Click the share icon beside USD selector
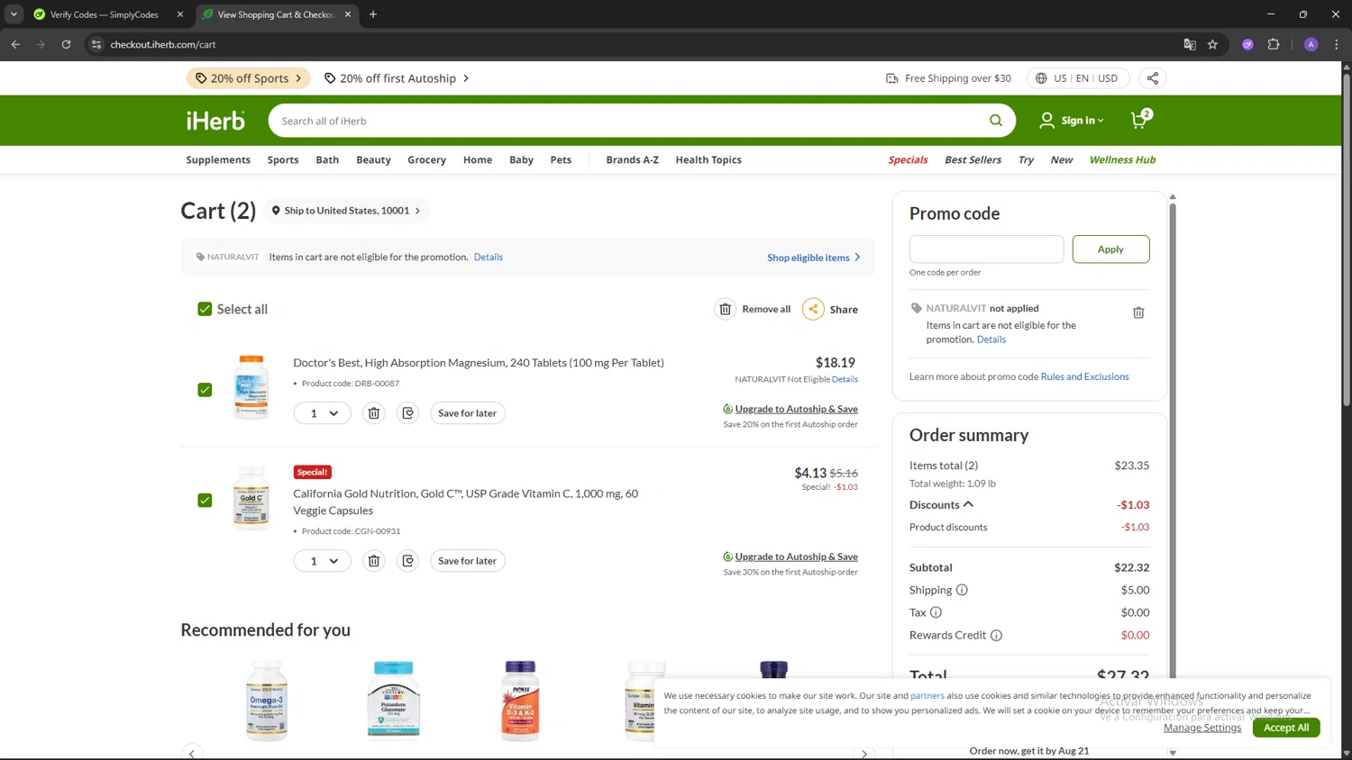The height and width of the screenshot is (760, 1352). (1152, 78)
